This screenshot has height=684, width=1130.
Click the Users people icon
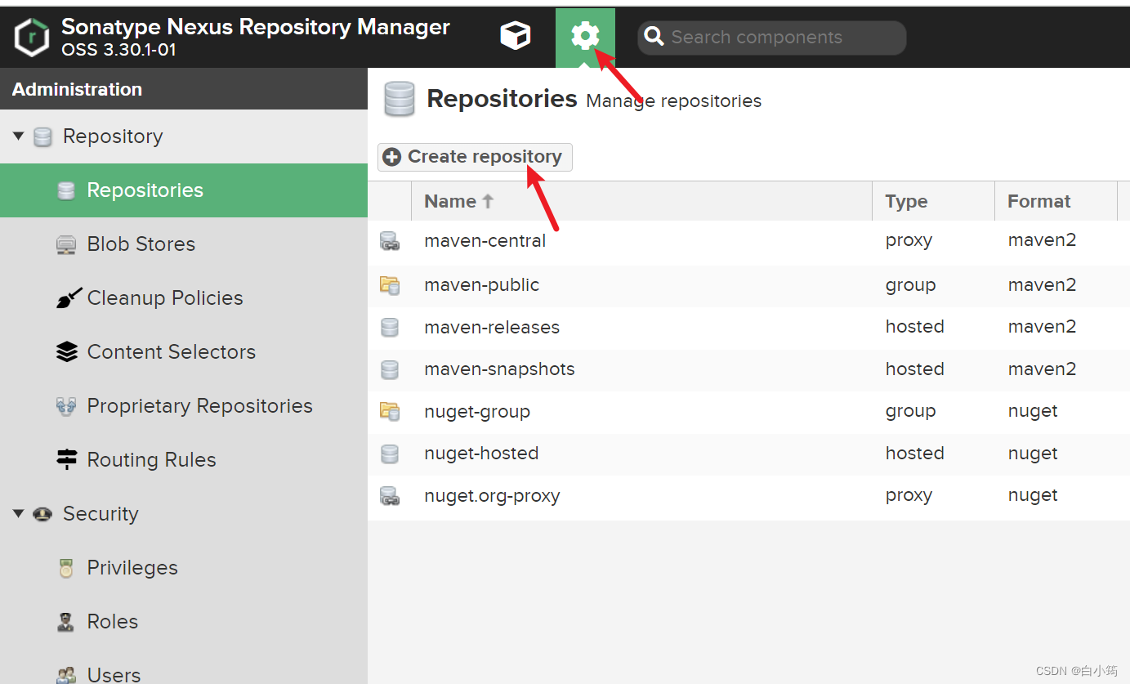(66, 676)
